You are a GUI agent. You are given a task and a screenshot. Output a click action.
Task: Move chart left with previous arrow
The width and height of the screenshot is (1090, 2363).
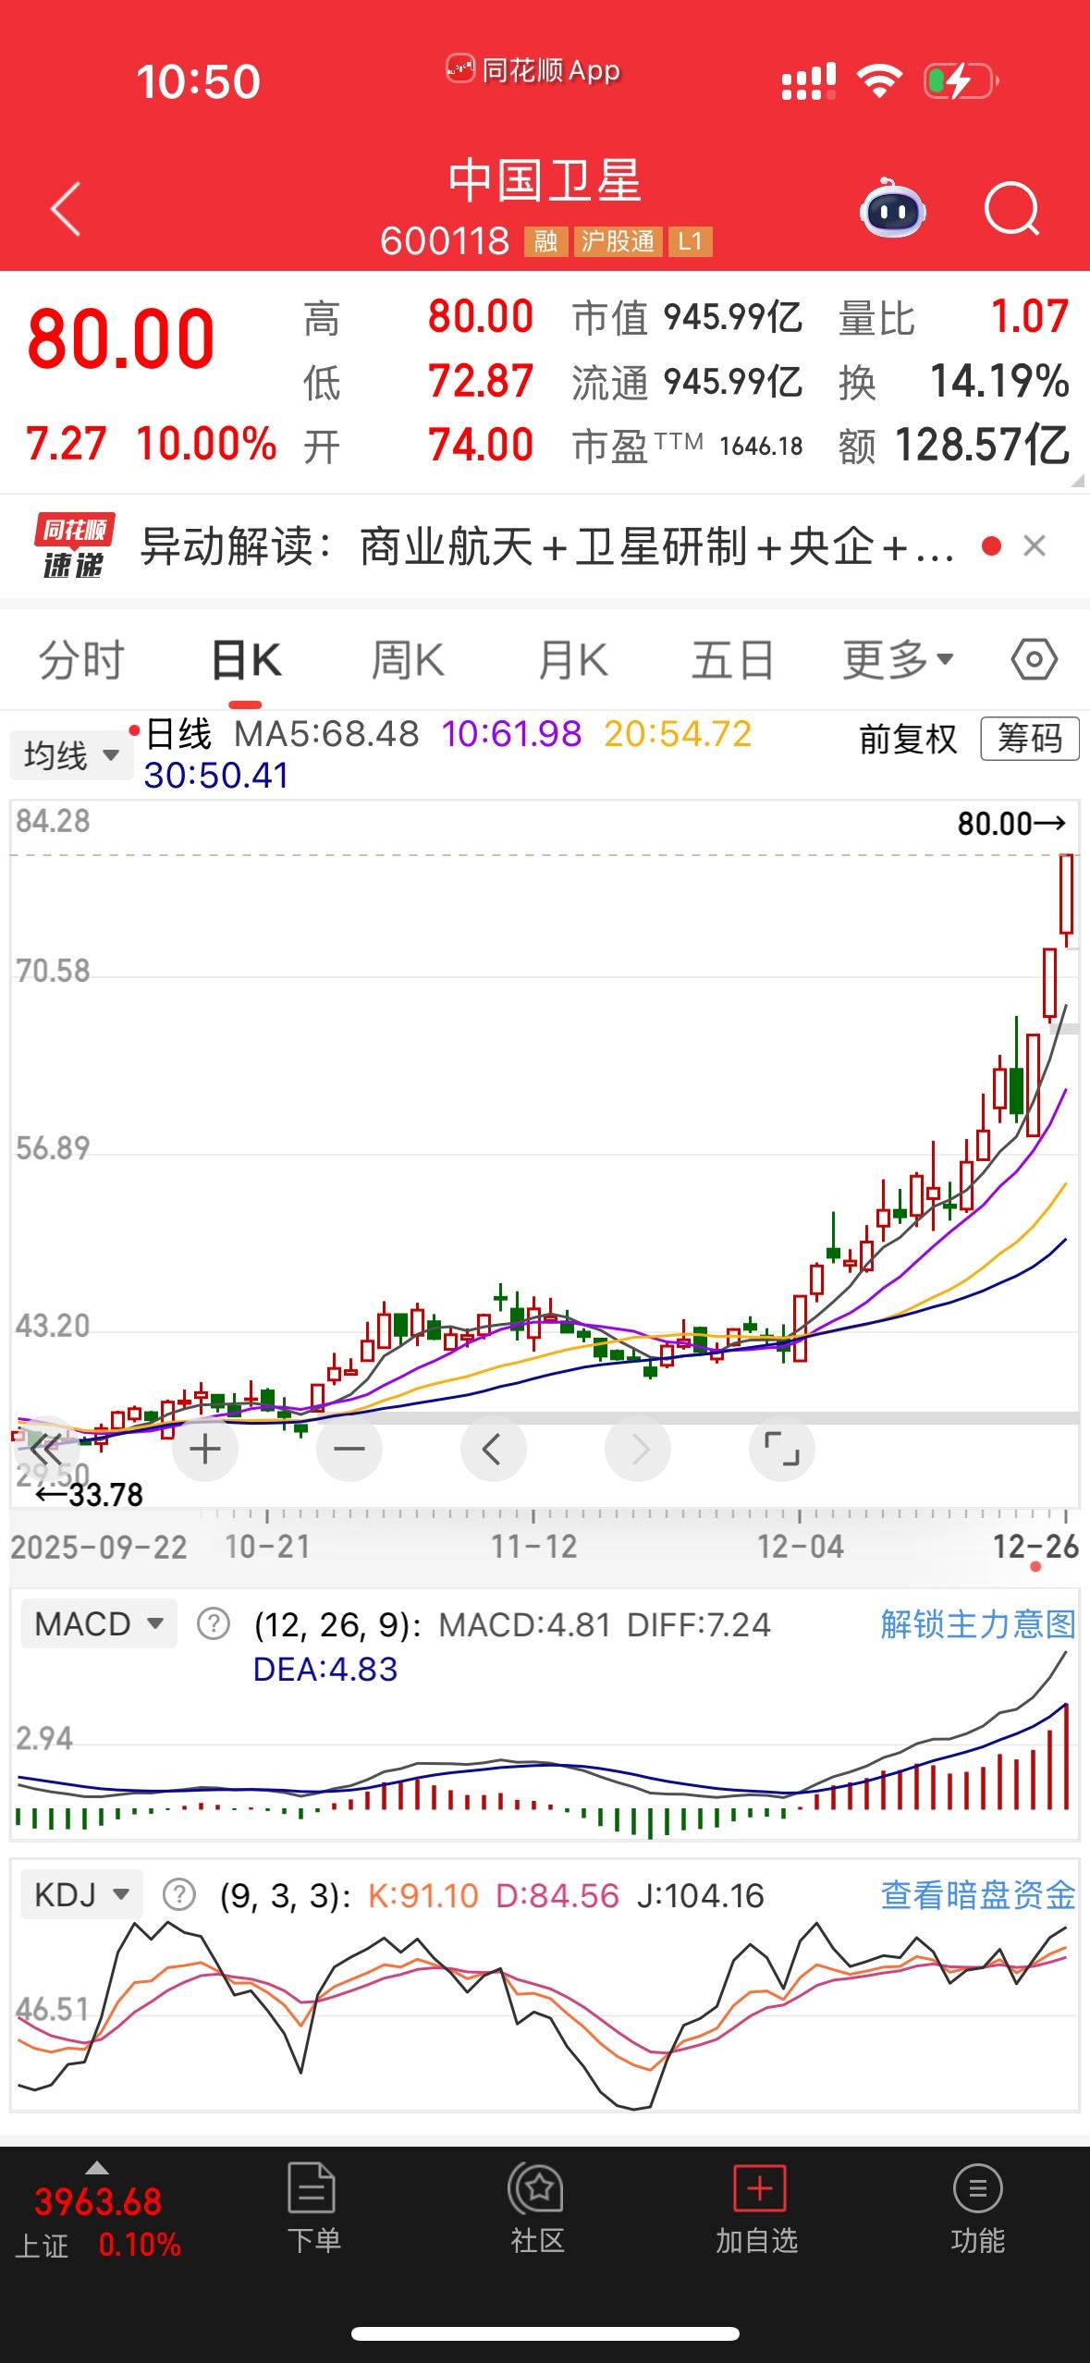click(x=493, y=1449)
